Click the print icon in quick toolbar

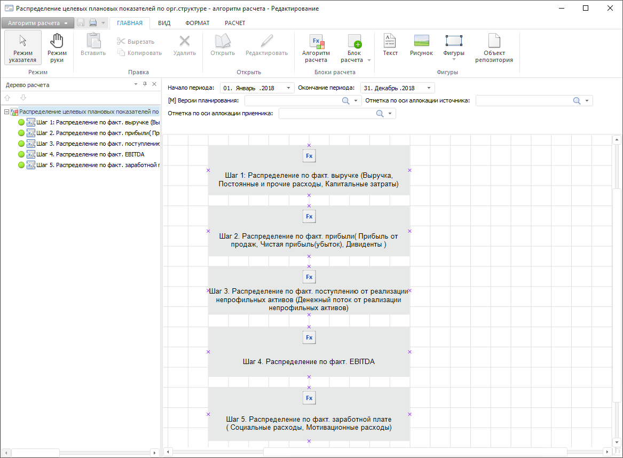coord(93,23)
